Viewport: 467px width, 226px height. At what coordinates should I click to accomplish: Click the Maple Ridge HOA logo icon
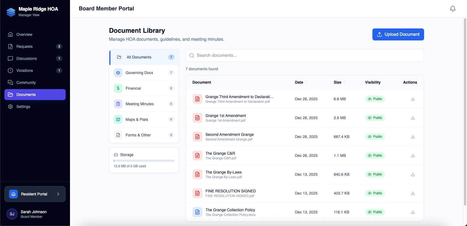coord(11,12)
